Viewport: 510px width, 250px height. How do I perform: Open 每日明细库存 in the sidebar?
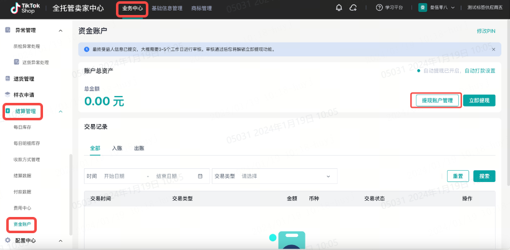point(27,143)
